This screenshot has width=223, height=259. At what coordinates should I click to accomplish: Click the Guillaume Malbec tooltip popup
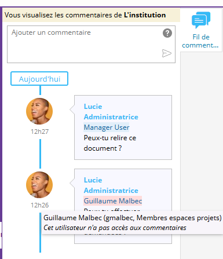(x=133, y=222)
